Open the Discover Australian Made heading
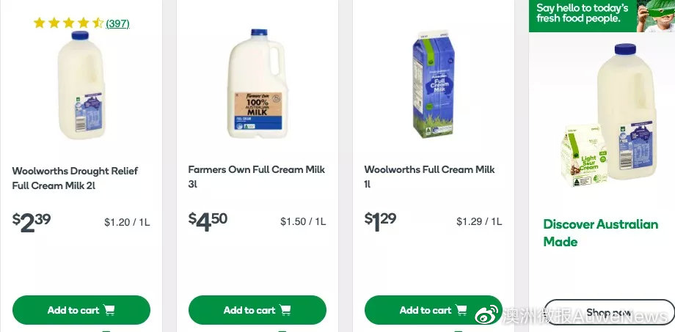 600,232
